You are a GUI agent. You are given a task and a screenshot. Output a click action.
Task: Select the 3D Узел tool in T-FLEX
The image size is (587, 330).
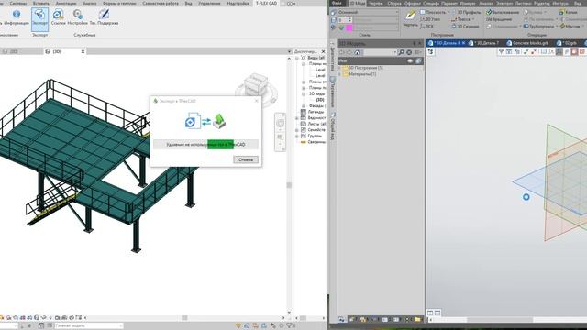pyautogui.click(x=430, y=19)
